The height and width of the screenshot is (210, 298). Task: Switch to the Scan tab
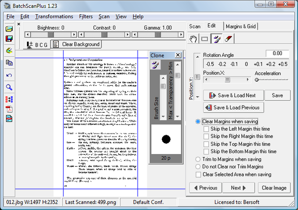[x=195, y=26]
